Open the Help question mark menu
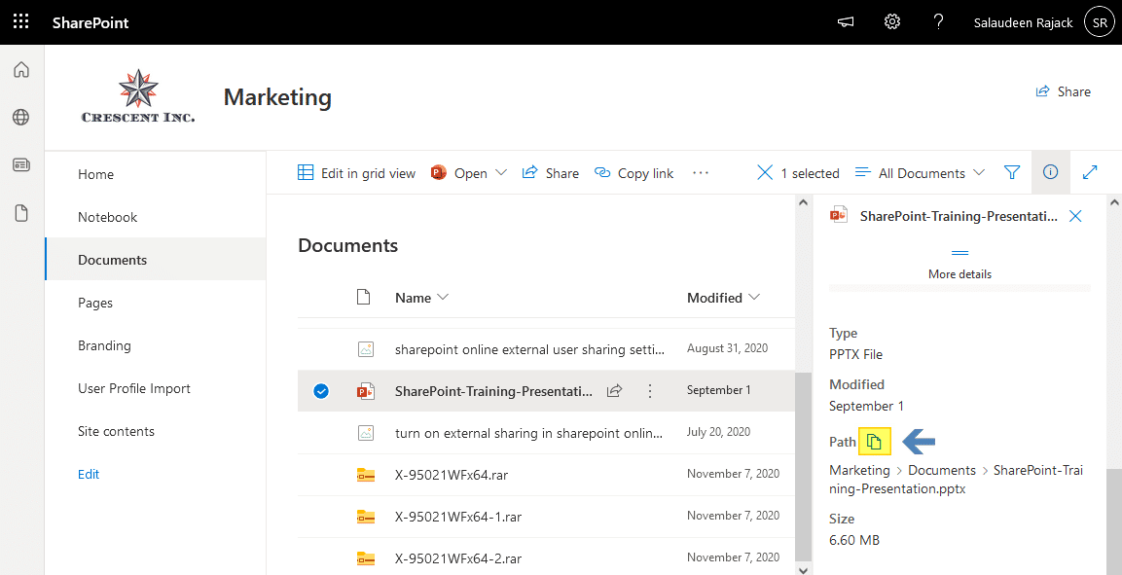Viewport: 1122px width, 575px height. click(x=938, y=21)
